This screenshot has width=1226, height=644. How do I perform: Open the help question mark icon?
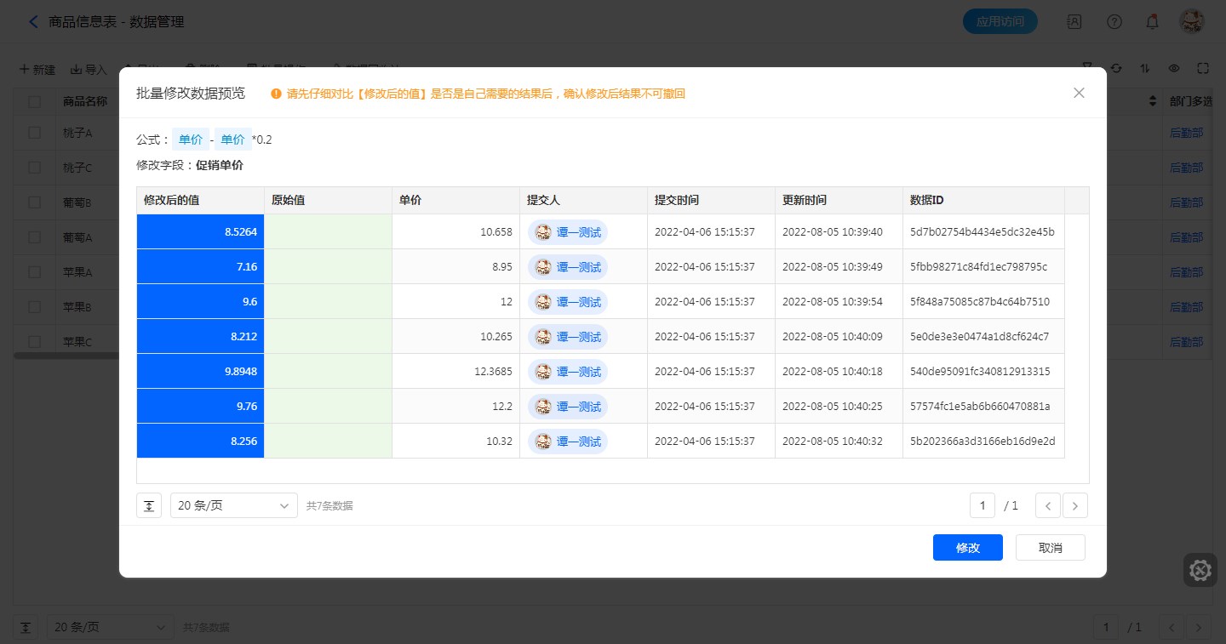point(1114,22)
